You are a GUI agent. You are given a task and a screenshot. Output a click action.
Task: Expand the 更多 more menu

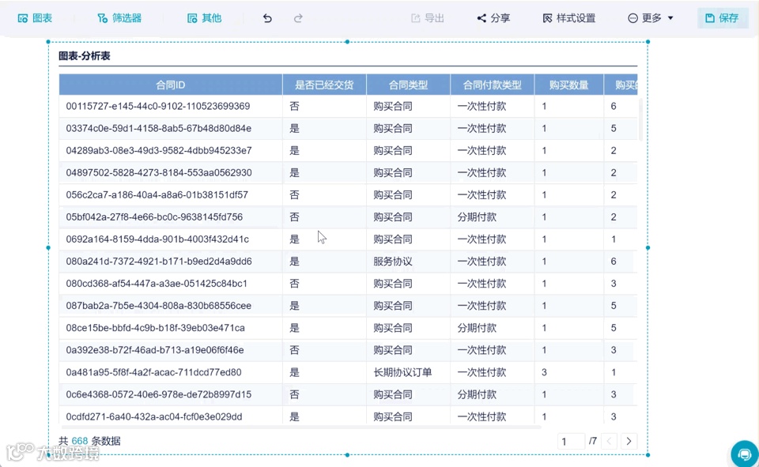tap(648, 17)
